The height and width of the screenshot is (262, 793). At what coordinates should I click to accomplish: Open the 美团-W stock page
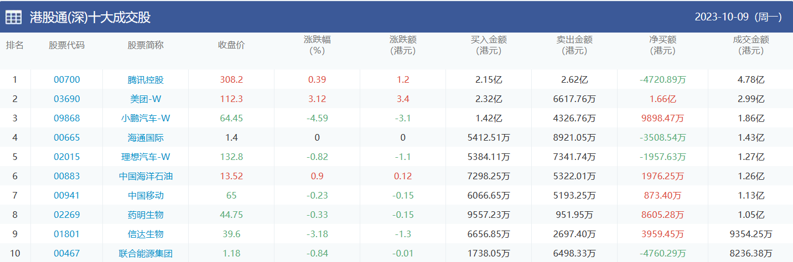146,99
